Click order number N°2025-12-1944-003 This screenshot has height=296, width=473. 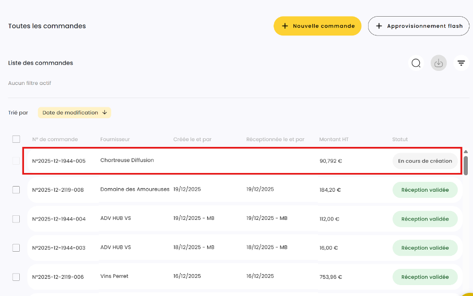click(x=57, y=248)
